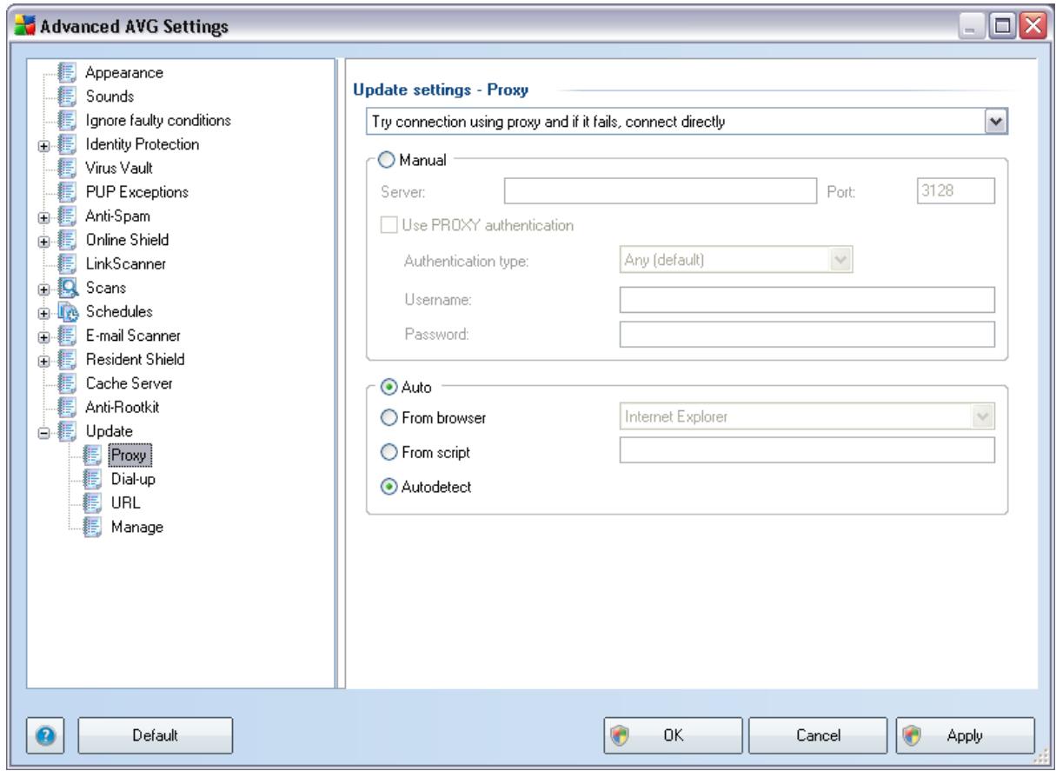The width and height of the screenshot is (1056, 771).
Task: Click the Proxy tree icon
Action: 93,454
